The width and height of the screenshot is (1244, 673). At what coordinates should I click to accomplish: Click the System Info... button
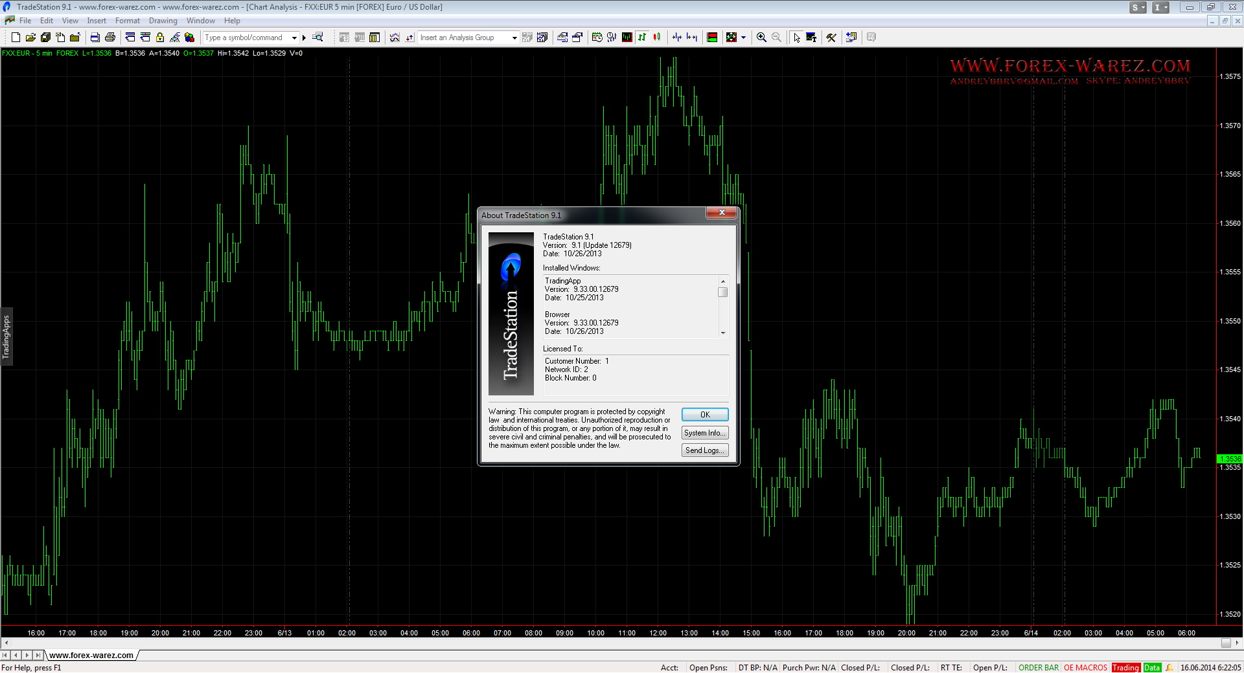pos(705,433)
